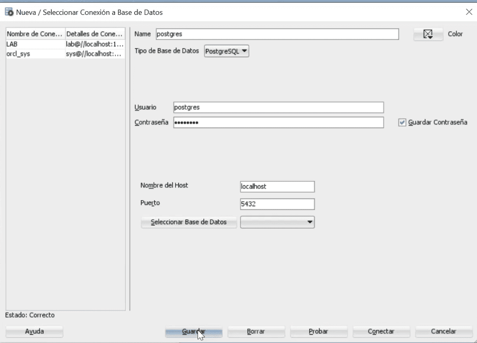Toggle the Guardar Contraseña checkbox

(x=402, y=122)
